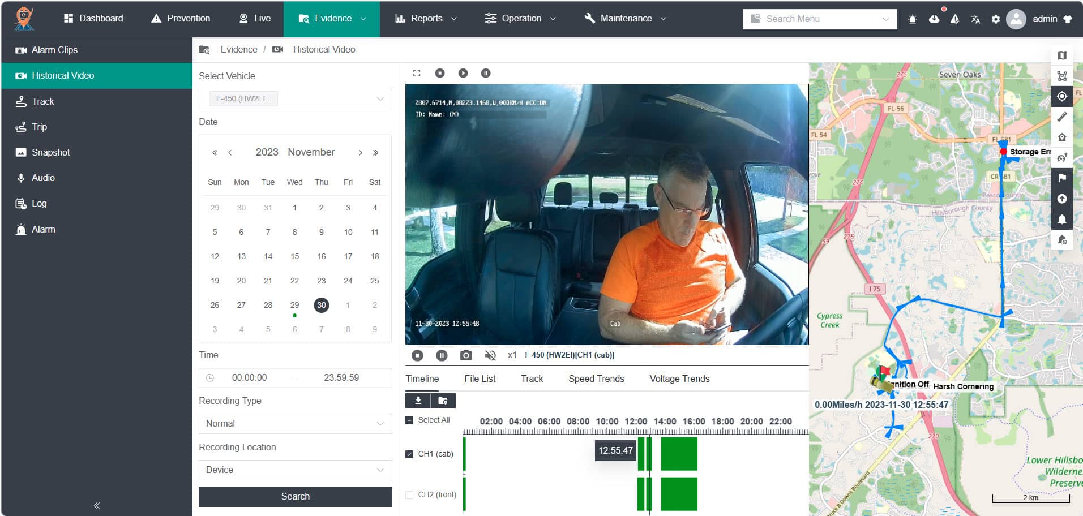Toggle the Select All checkbox
The width and height of the screenshot is (1083, 516).
click(x=409, y=420)
